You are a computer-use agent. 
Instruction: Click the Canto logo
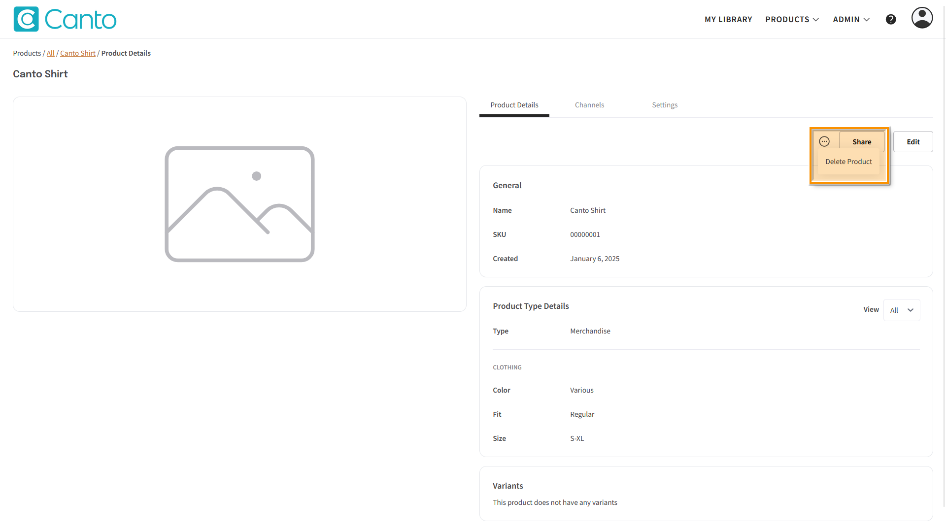point(65,19)
